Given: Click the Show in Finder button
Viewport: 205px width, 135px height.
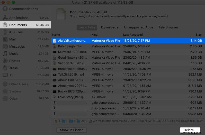Looking at the screenshot, I should pos(72,130).
